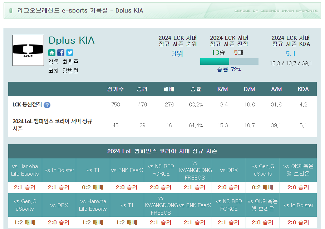The width and height of the screenshot is (325, 229).
Task: Open first-round vs NS RED FORCE match
Action: click(161, 170)
